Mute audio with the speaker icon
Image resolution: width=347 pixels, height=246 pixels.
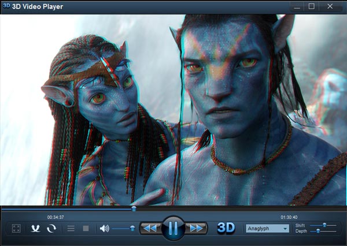104,229
